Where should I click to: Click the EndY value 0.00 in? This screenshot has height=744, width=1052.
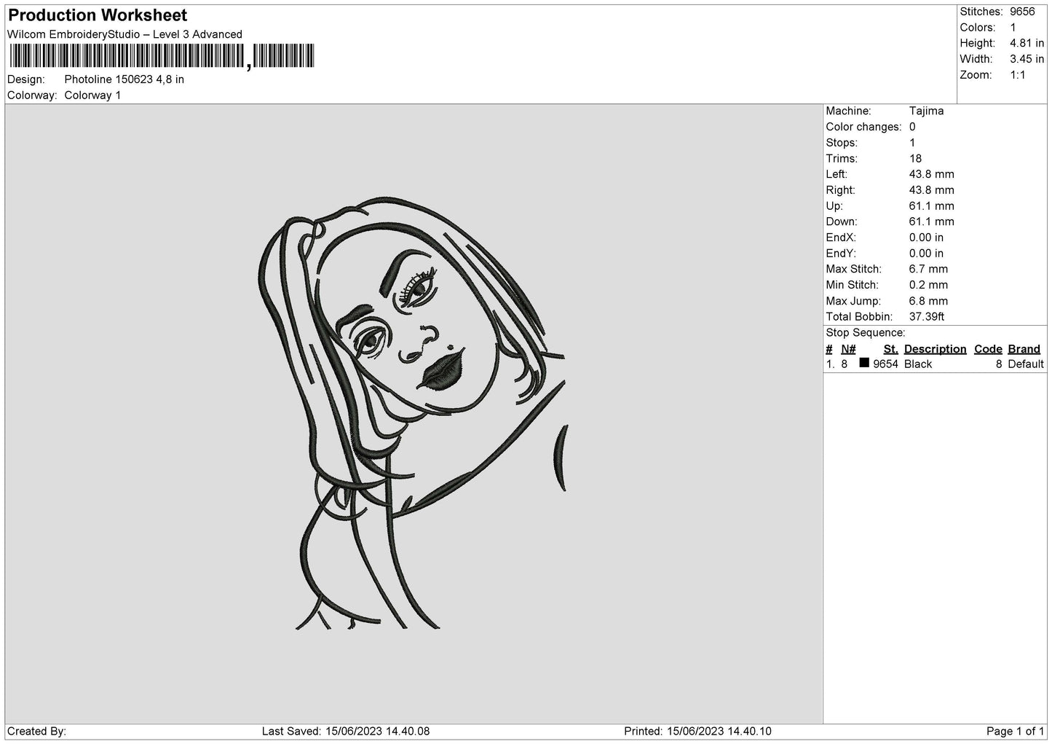click(x=926, y=254)
